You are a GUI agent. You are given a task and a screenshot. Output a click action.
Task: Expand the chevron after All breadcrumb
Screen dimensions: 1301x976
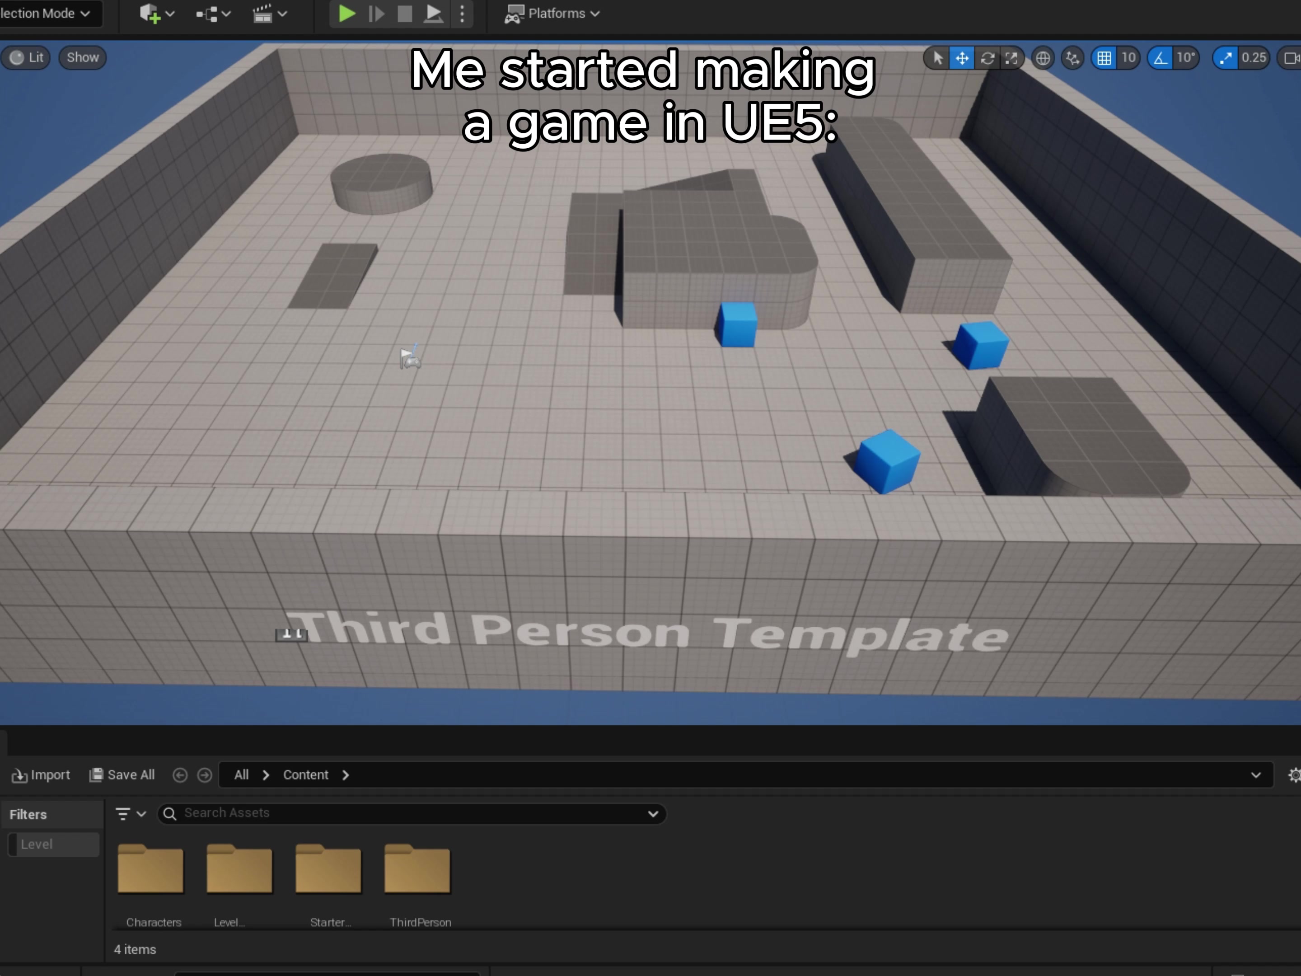266,775
